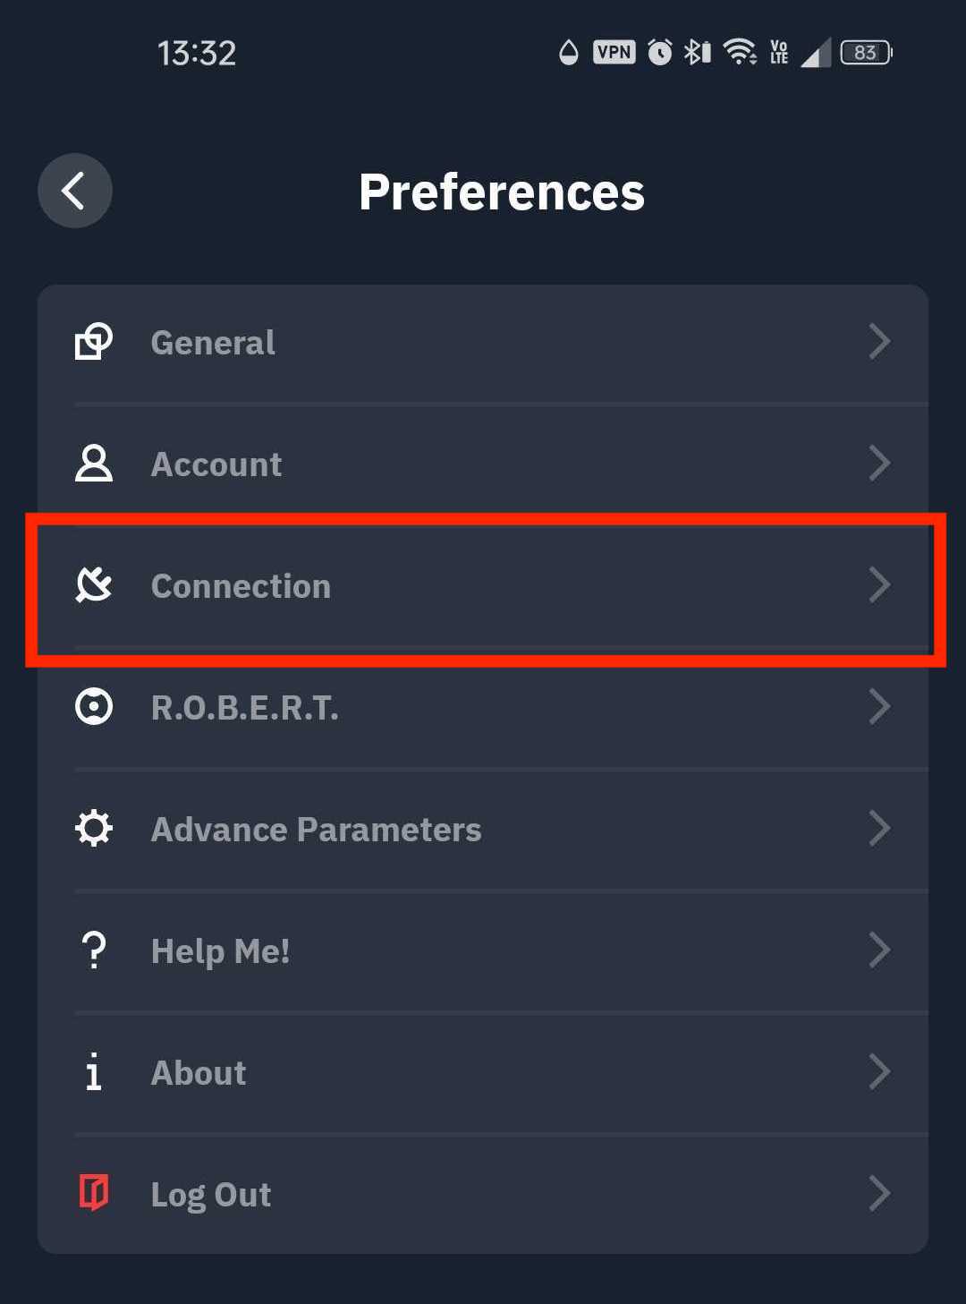The width and height of the screenshot is (966, 1304).
Task: Tap the VPN status bar indicator
Action: (614, 52)
